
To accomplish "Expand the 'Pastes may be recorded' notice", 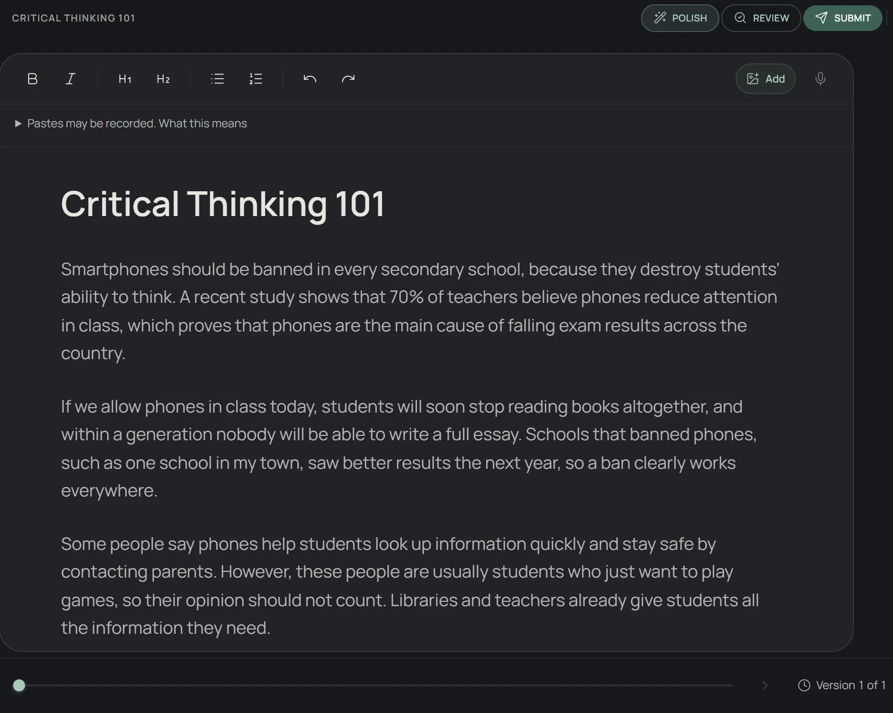I will point(131,124).
